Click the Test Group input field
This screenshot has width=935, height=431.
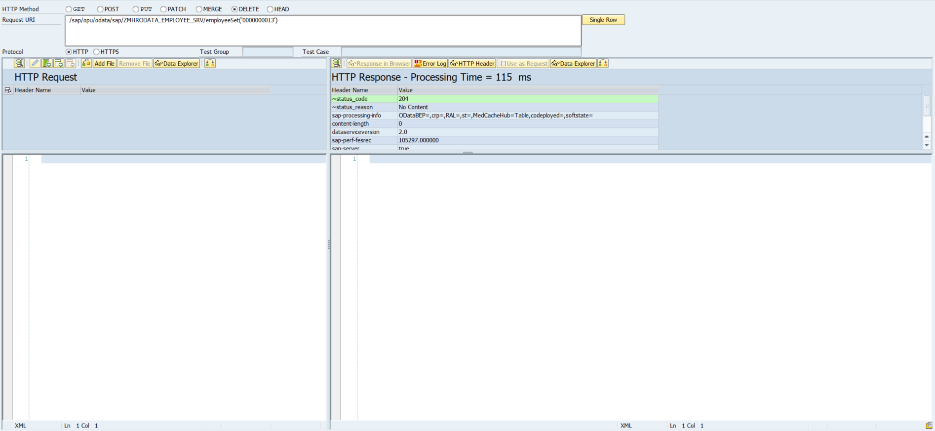tap(268, 52)
